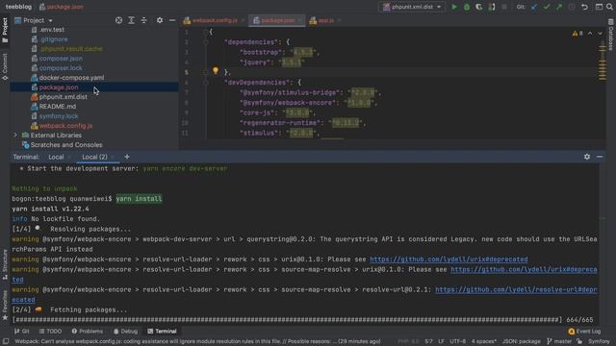Screen dimensions: 616x346
Task: Open the Commit side panel
Action: pyautogui.click(x=5, y=66)
